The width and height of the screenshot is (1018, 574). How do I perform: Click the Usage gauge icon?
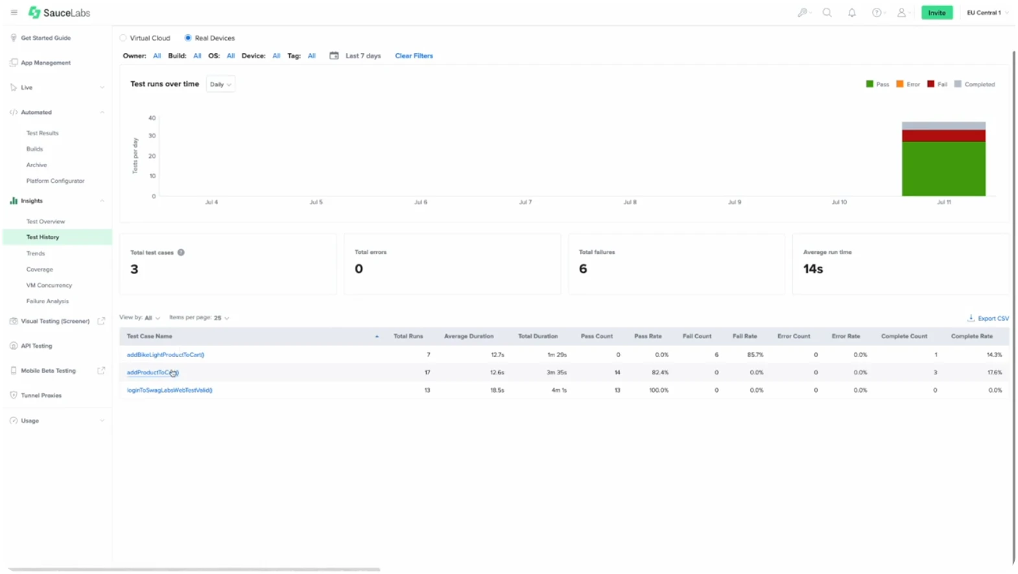14,420
